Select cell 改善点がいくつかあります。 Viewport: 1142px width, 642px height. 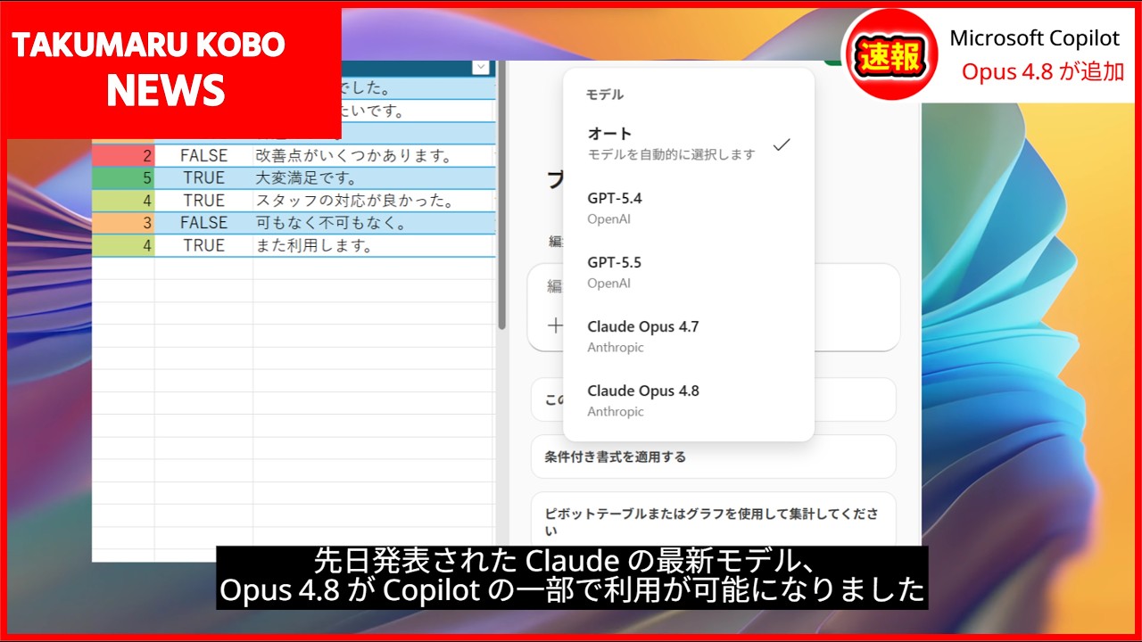tap(374, 156)
